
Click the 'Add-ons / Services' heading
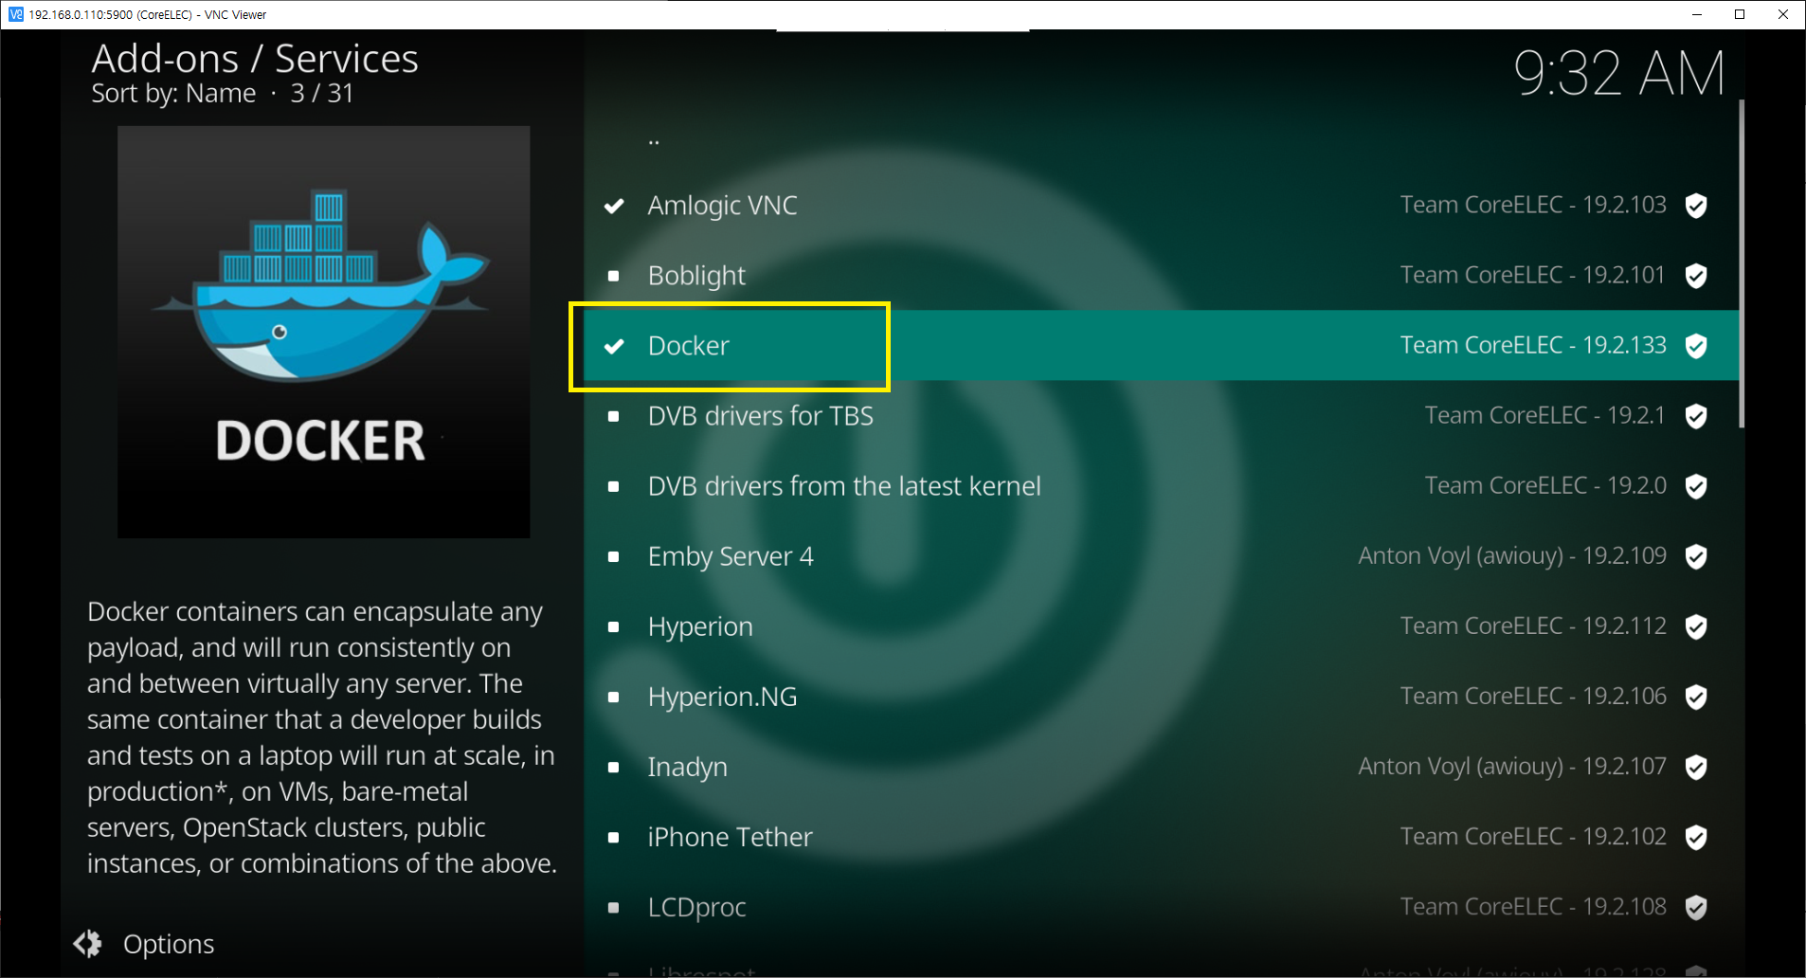tap(255, 59)
